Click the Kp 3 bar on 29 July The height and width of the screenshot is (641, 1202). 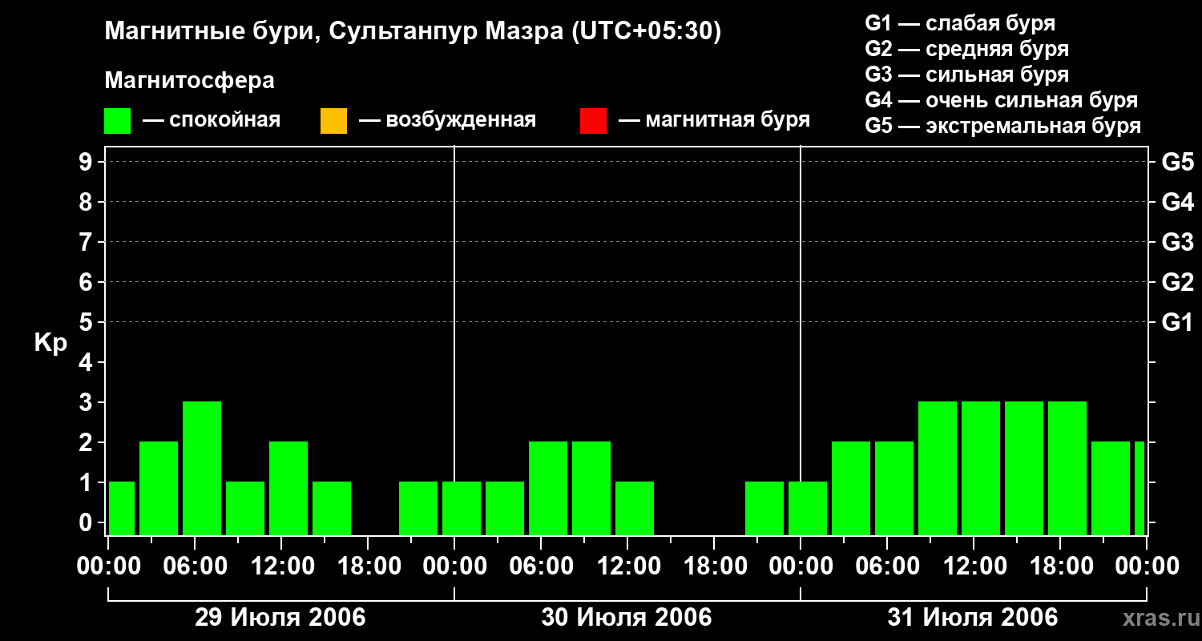(x=202, y=468)
